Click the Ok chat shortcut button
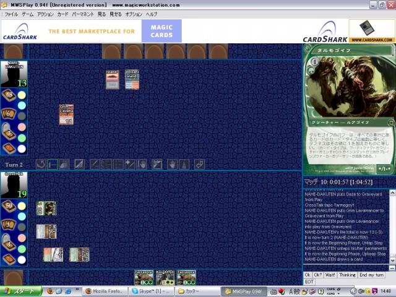 (308, 275)
